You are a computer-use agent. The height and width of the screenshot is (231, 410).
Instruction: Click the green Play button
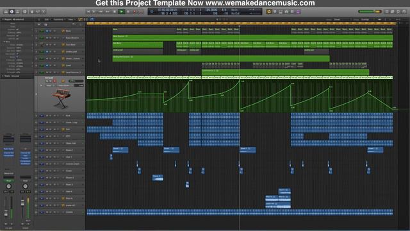121,12
